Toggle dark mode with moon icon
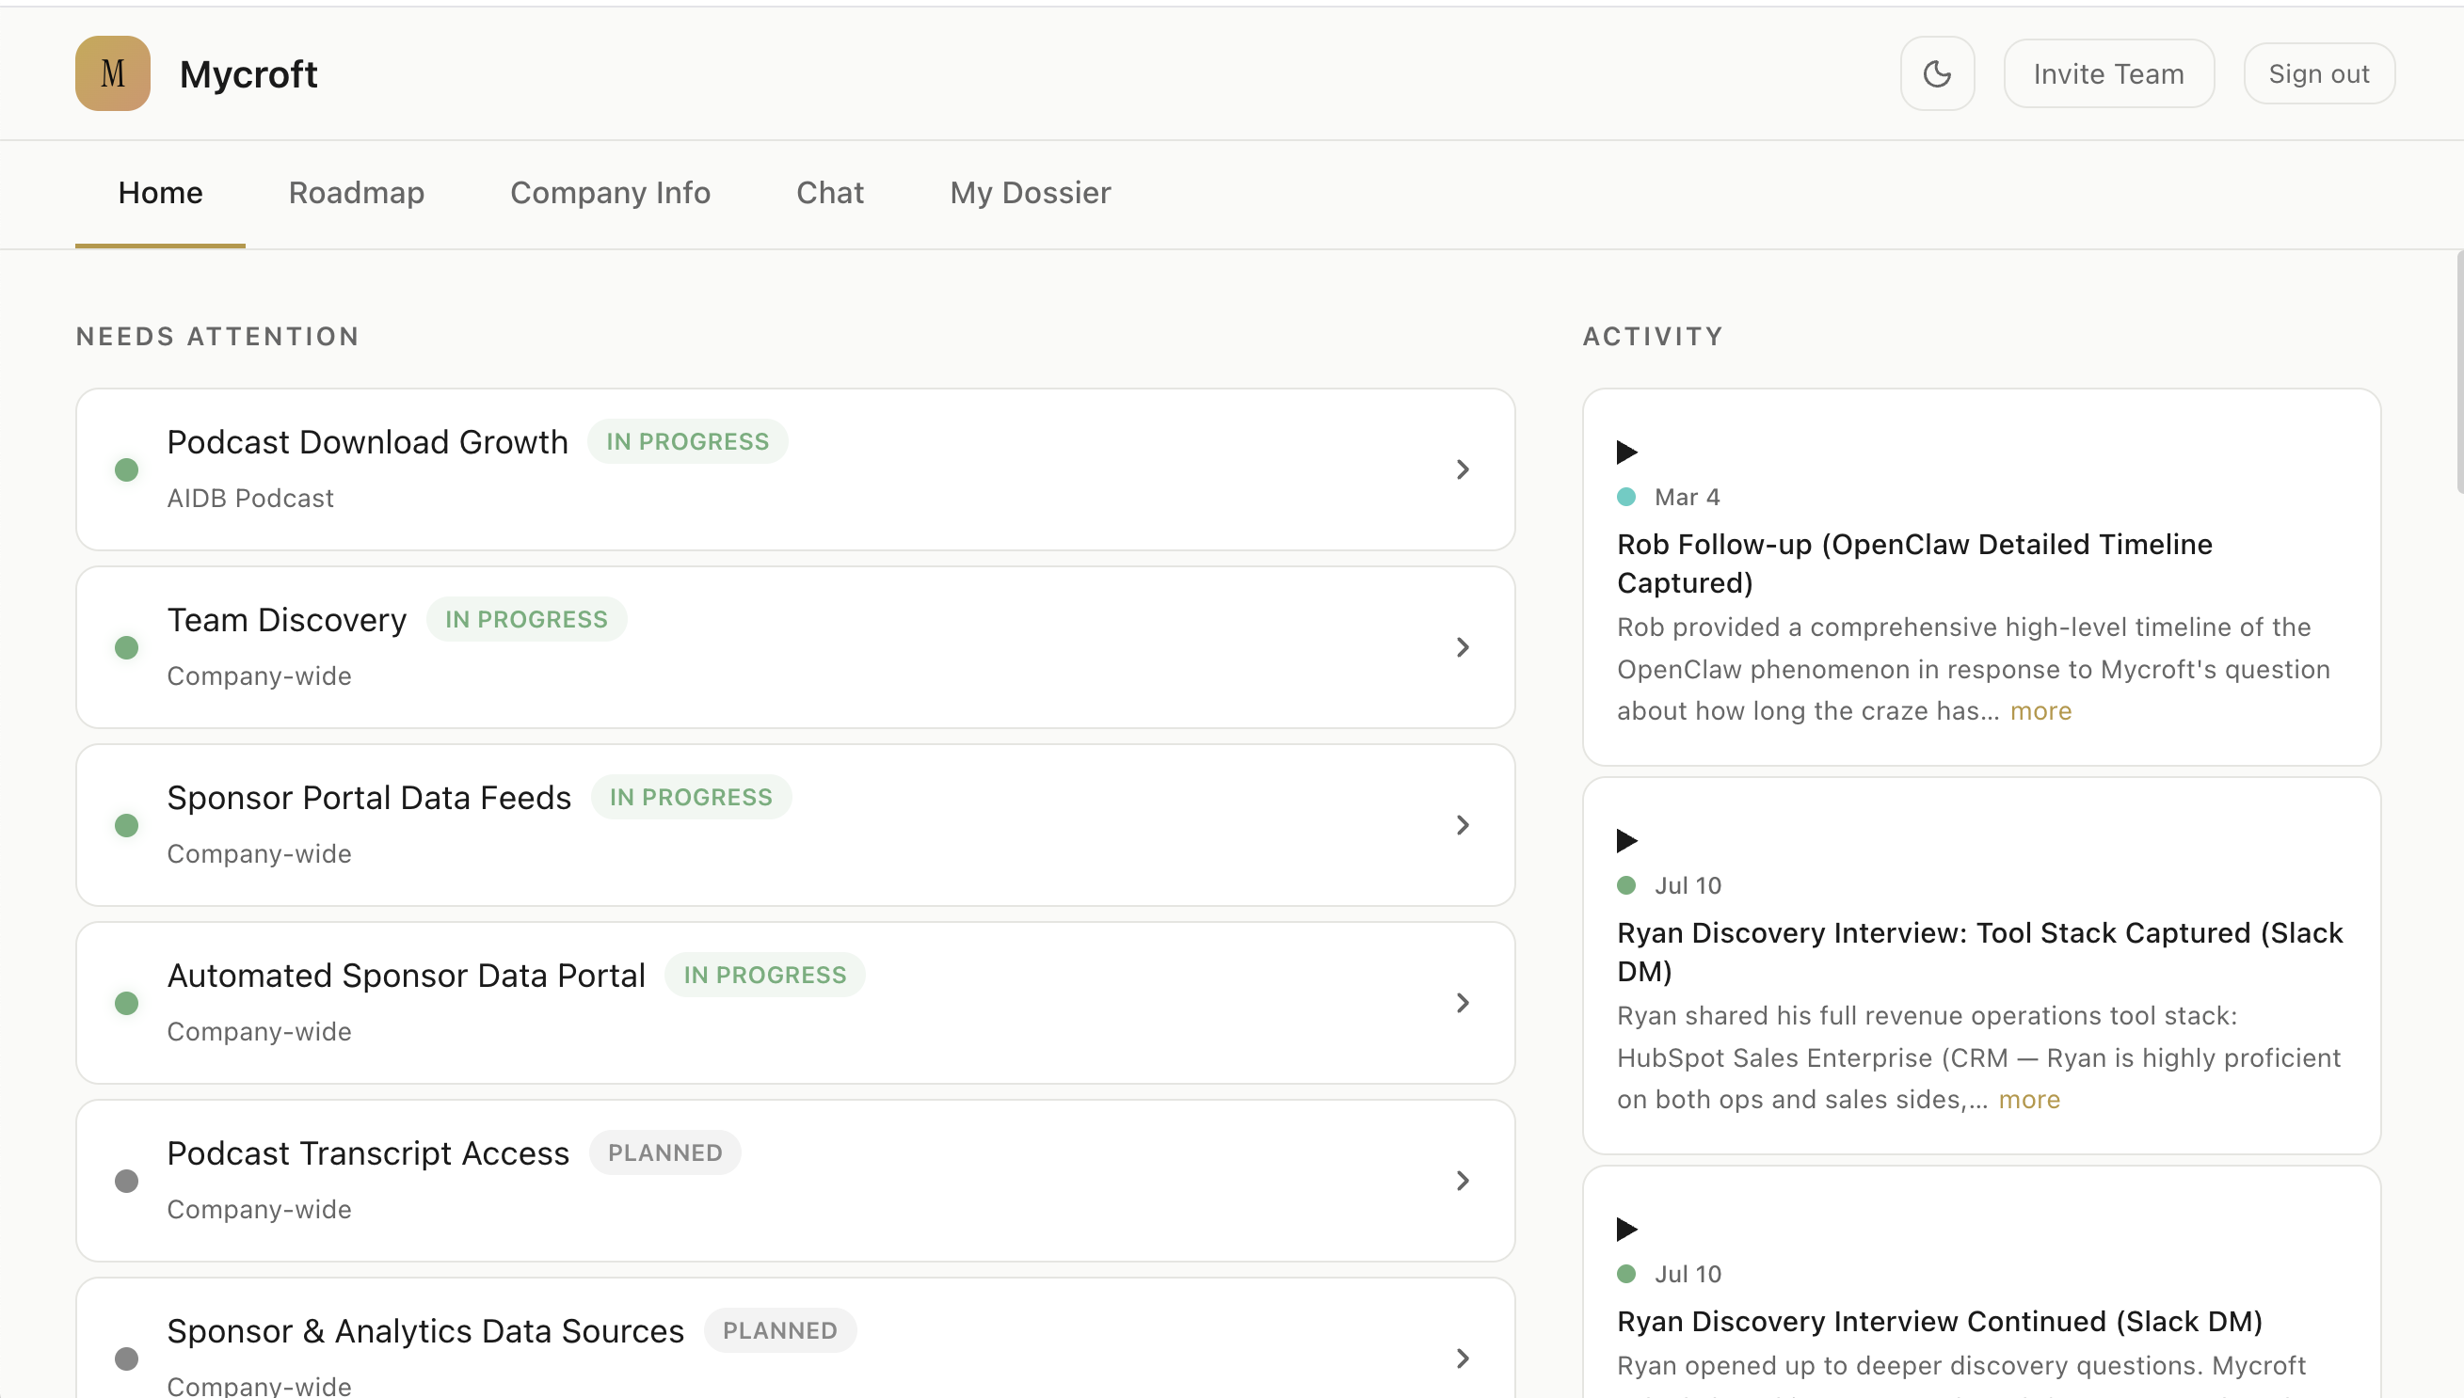The width and height of the screenshot is (2464, 1398). [x=1937, y=74]
